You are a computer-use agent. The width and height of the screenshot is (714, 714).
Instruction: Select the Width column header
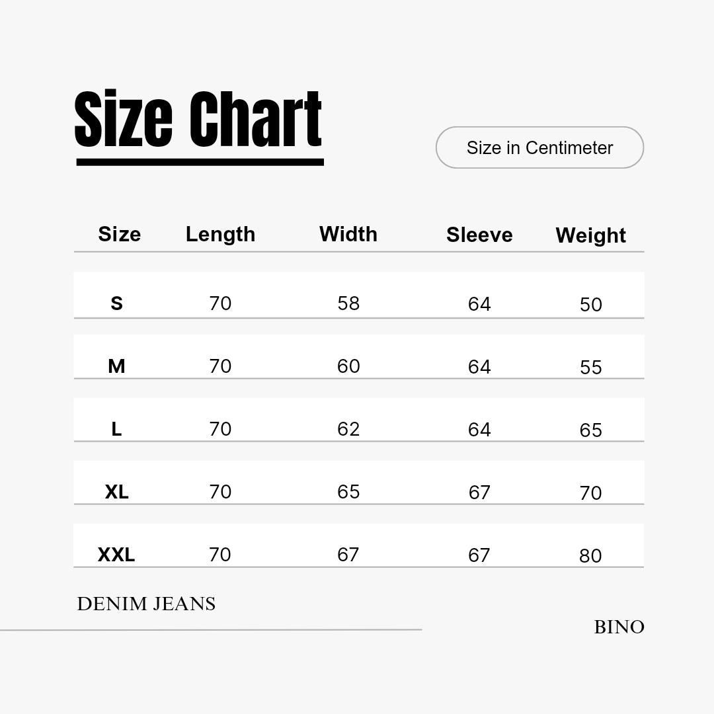click(x=348, y=234)
